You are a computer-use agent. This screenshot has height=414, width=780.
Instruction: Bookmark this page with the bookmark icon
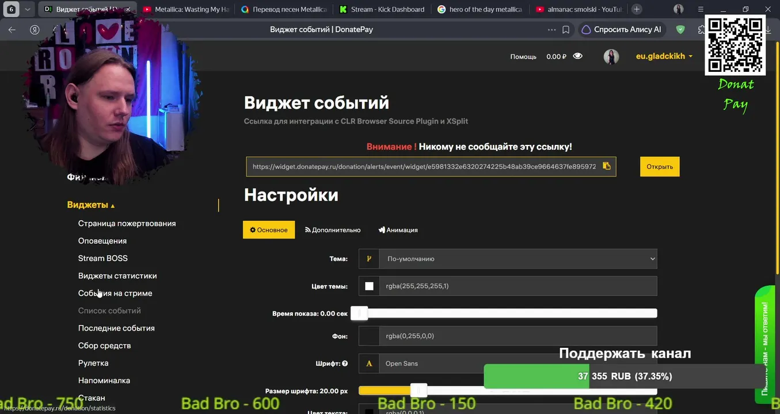[566, 29]
